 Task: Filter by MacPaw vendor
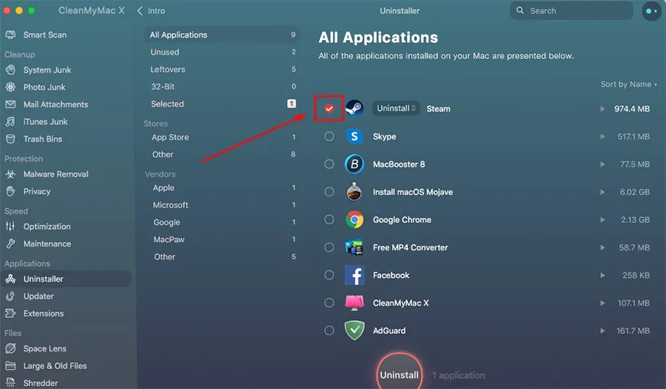point(222,240)
